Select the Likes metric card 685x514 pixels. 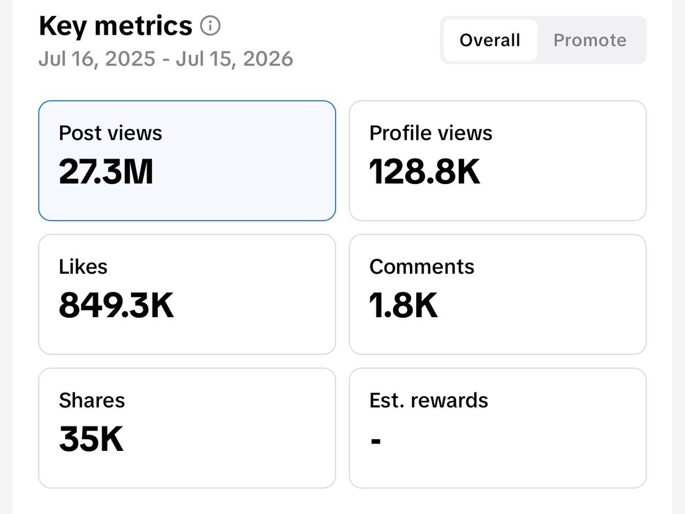[187, 294]
